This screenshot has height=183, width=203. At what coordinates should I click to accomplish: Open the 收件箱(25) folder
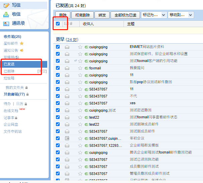click(12, 37)
